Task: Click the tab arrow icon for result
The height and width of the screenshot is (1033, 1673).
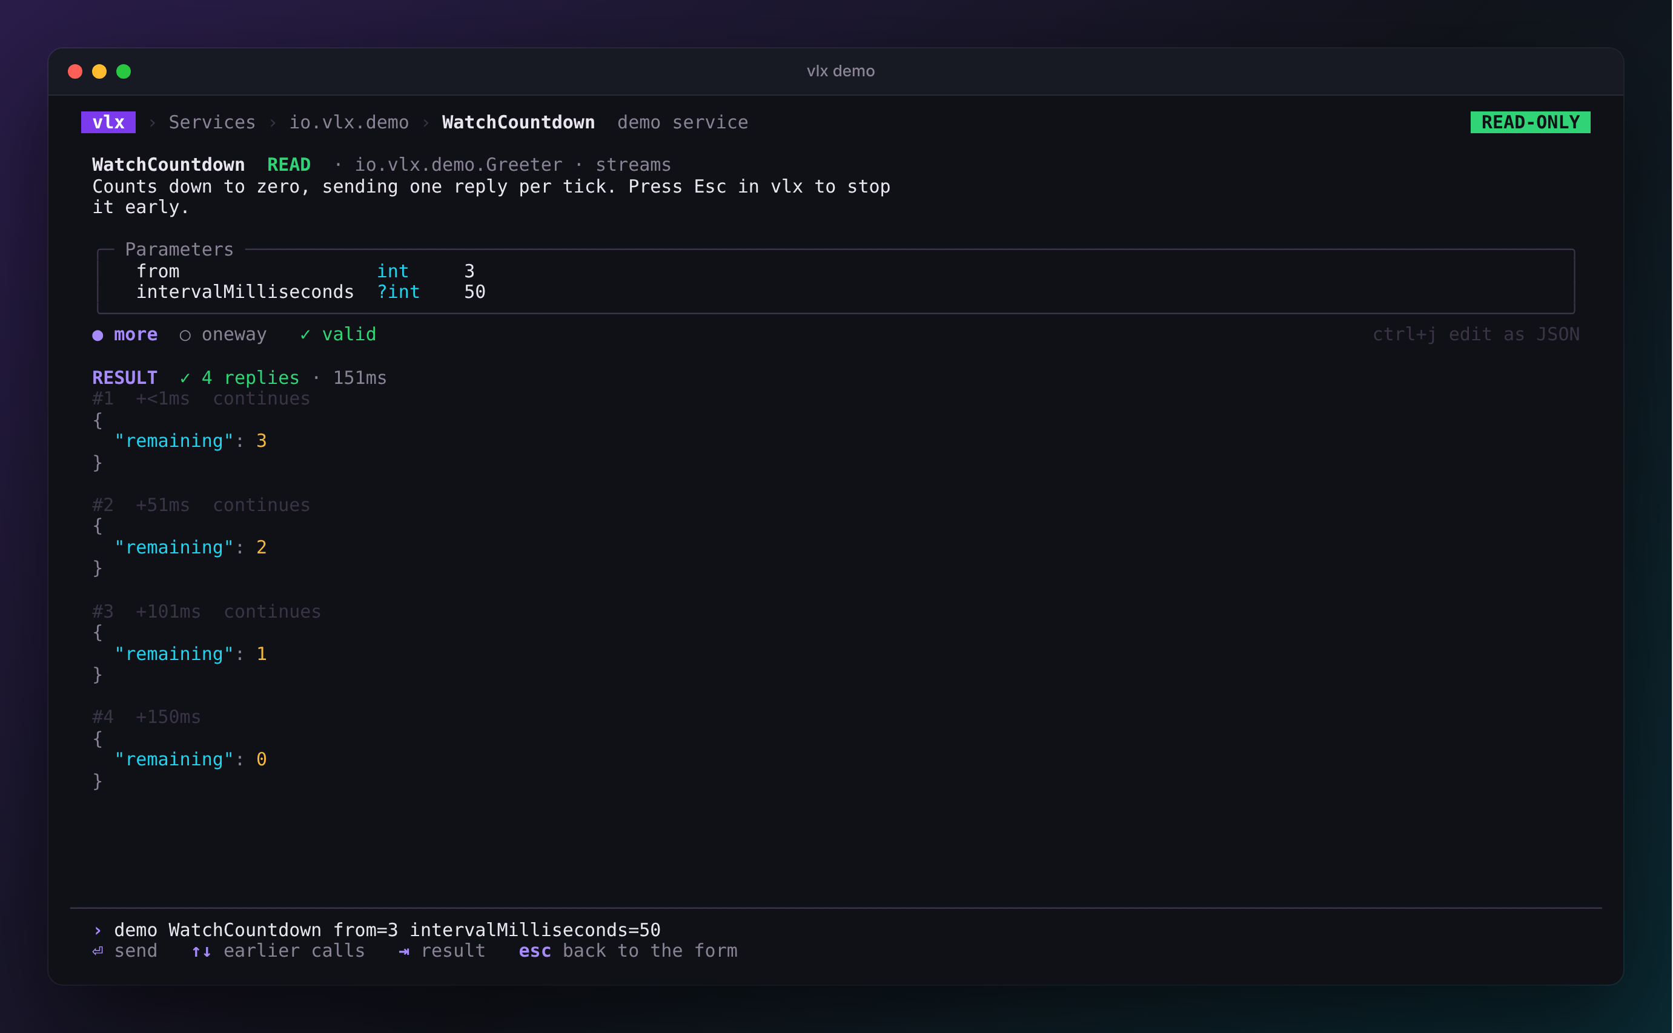Action: pyautogui.click(x=404, y=951)
